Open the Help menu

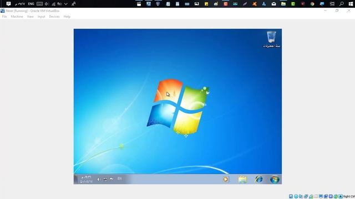(67, 17)
